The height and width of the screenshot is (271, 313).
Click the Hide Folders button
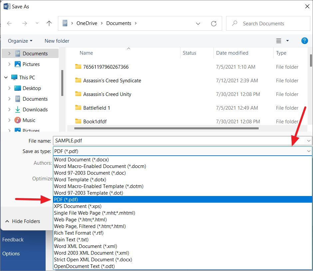pos(23,221)
